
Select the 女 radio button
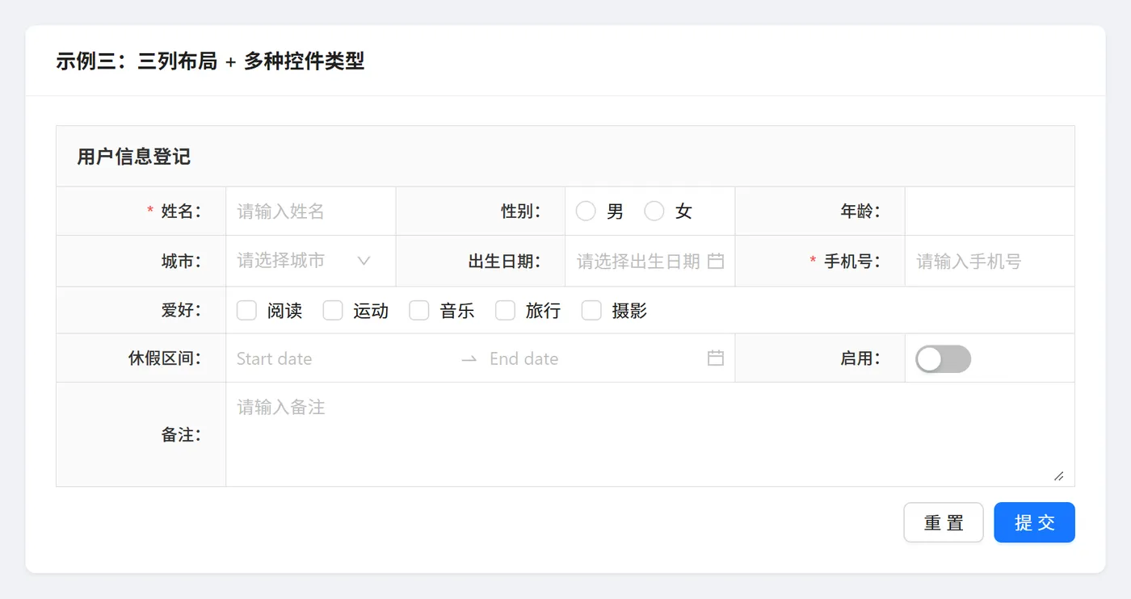654,212
